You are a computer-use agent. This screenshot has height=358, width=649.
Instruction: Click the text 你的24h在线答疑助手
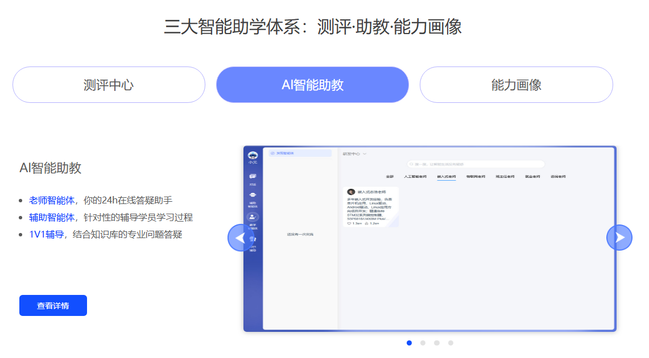click(128, 201)
